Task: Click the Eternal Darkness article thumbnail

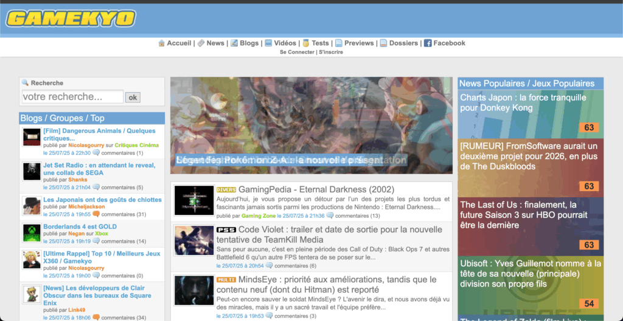Action: (194, 200)
